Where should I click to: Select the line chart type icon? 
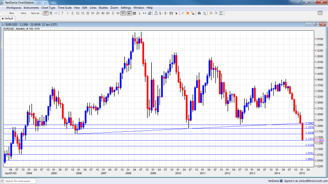coord(56,13)
